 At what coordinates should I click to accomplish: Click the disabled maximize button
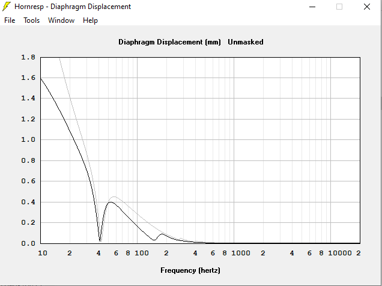[x=339, y=7]
